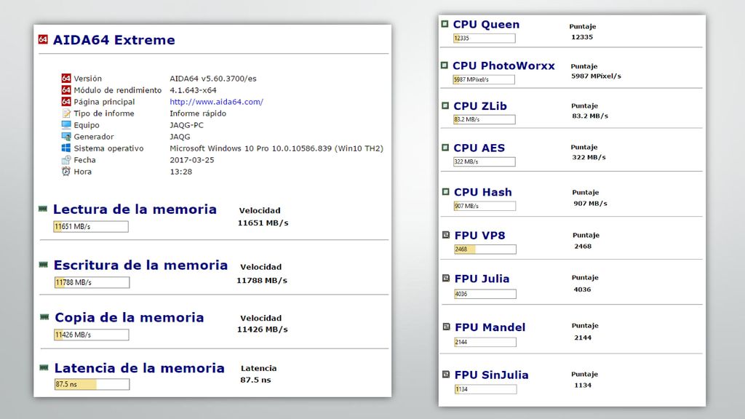Image resolution: width=745 pixels, height=419 pixels.
Task: Click the Copia de la memoria heading
Action: coord(130,317)
